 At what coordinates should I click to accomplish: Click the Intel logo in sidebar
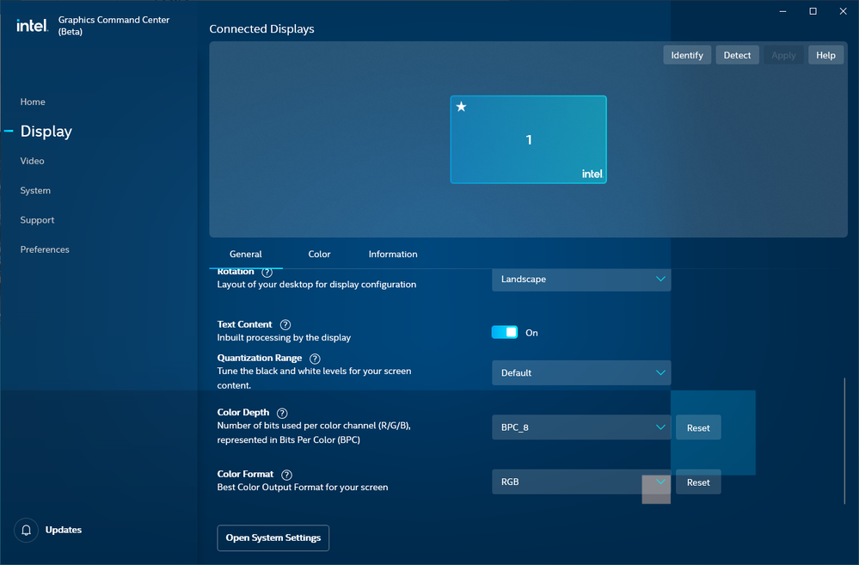pyautogui.click(x=32, y=25)
